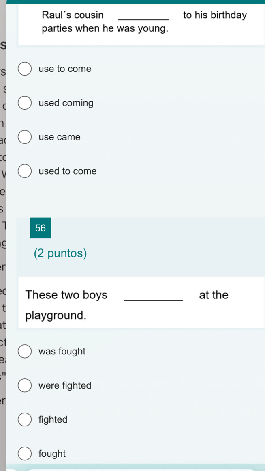Mark 'use came' as the answer
Viewport: 265px width, 471px height.
click(x=25, y=137)
